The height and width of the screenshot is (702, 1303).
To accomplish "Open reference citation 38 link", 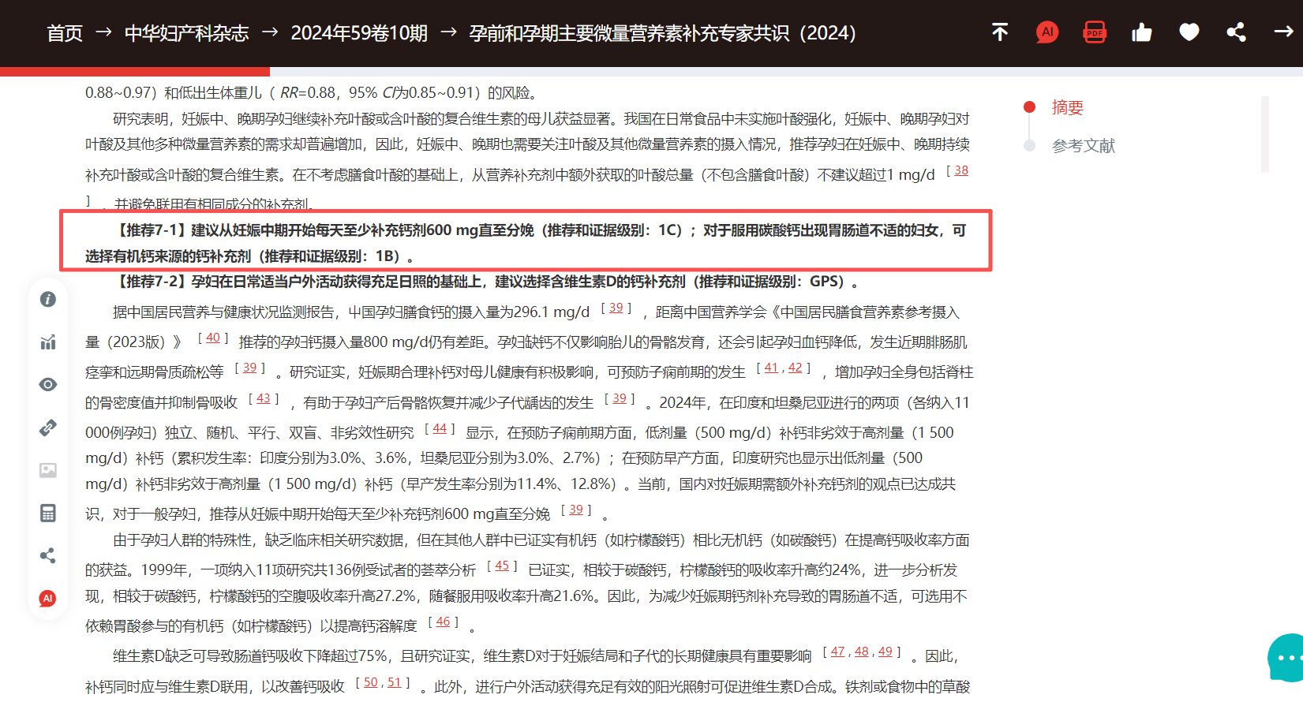I will (960, 170).
